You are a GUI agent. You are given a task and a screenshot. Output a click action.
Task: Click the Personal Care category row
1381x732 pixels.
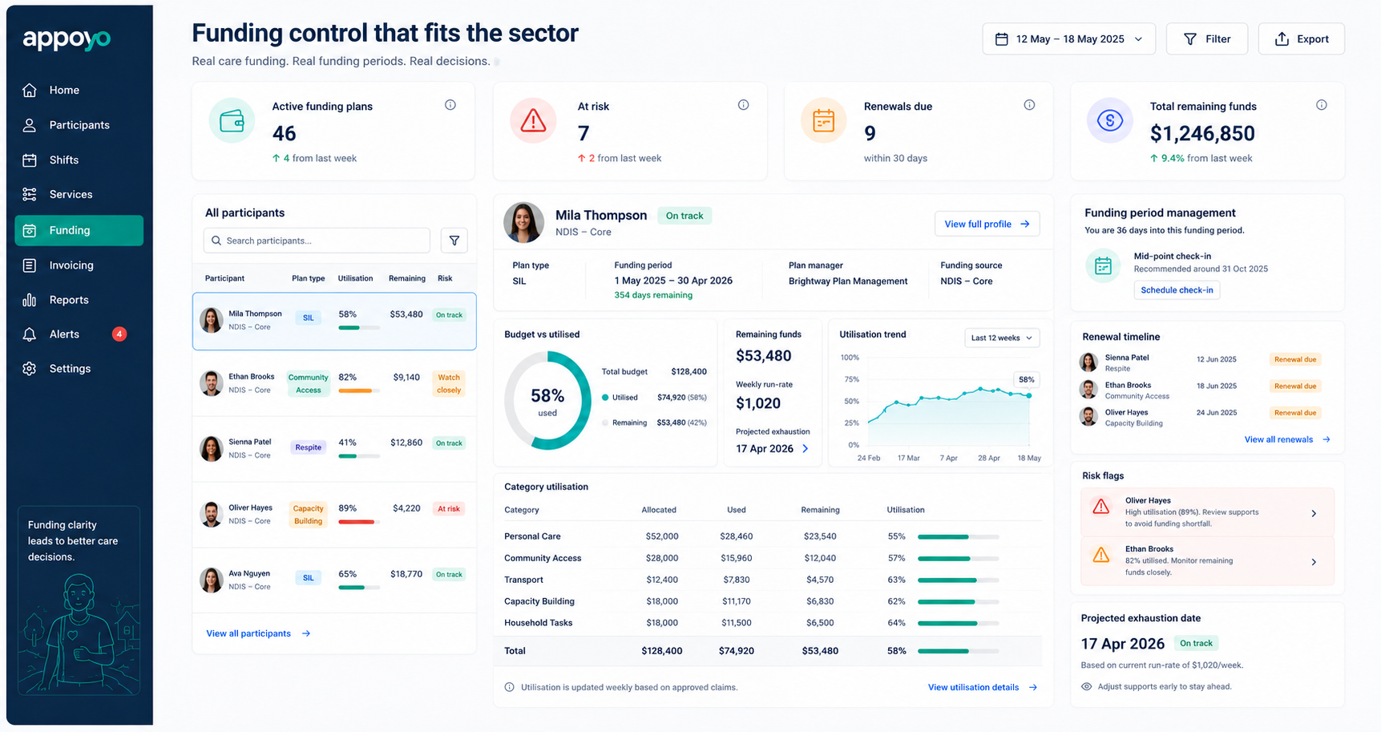click(772, 536)
